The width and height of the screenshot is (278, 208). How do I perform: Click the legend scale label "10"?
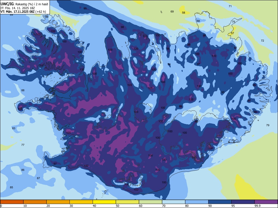coord(25,206)
